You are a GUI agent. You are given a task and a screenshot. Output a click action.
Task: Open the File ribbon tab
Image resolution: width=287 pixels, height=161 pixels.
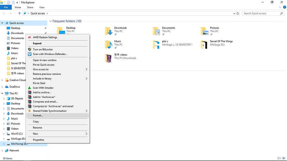6,7
